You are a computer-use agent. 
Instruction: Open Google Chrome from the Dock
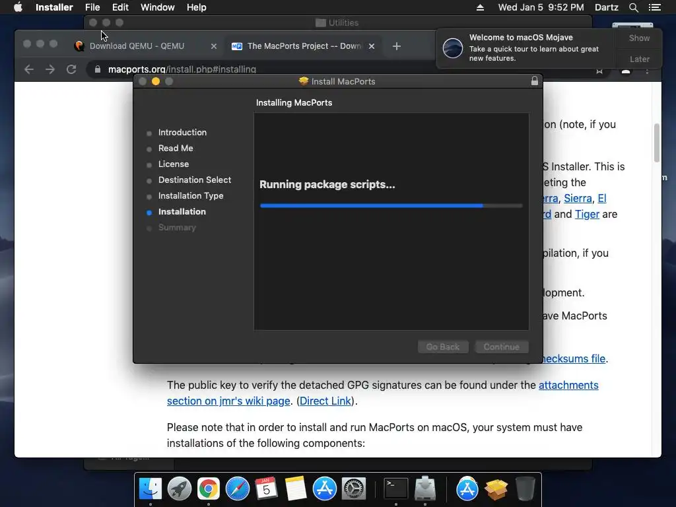pyautogui.click(x=208, y=489)
